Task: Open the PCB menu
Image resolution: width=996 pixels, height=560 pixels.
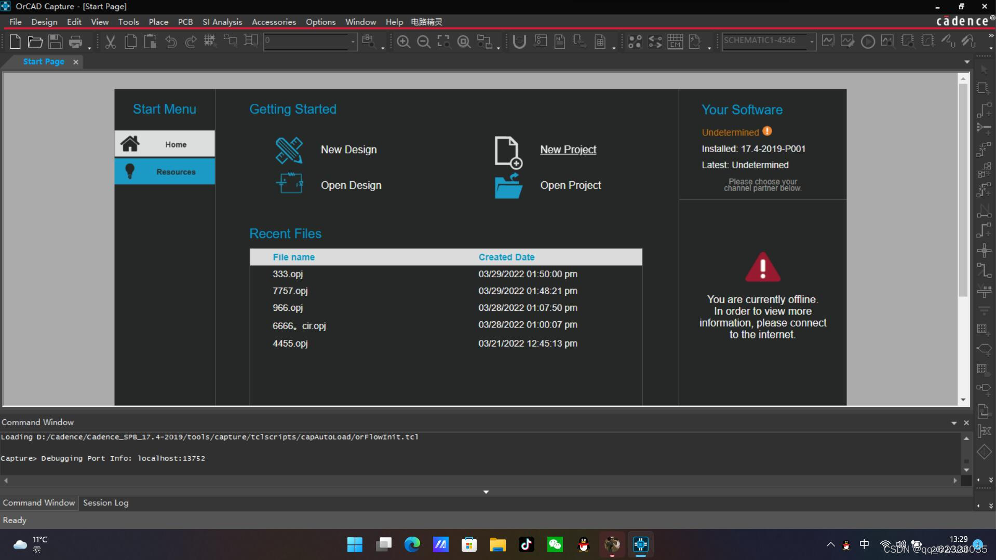Action: click(185, 22)
